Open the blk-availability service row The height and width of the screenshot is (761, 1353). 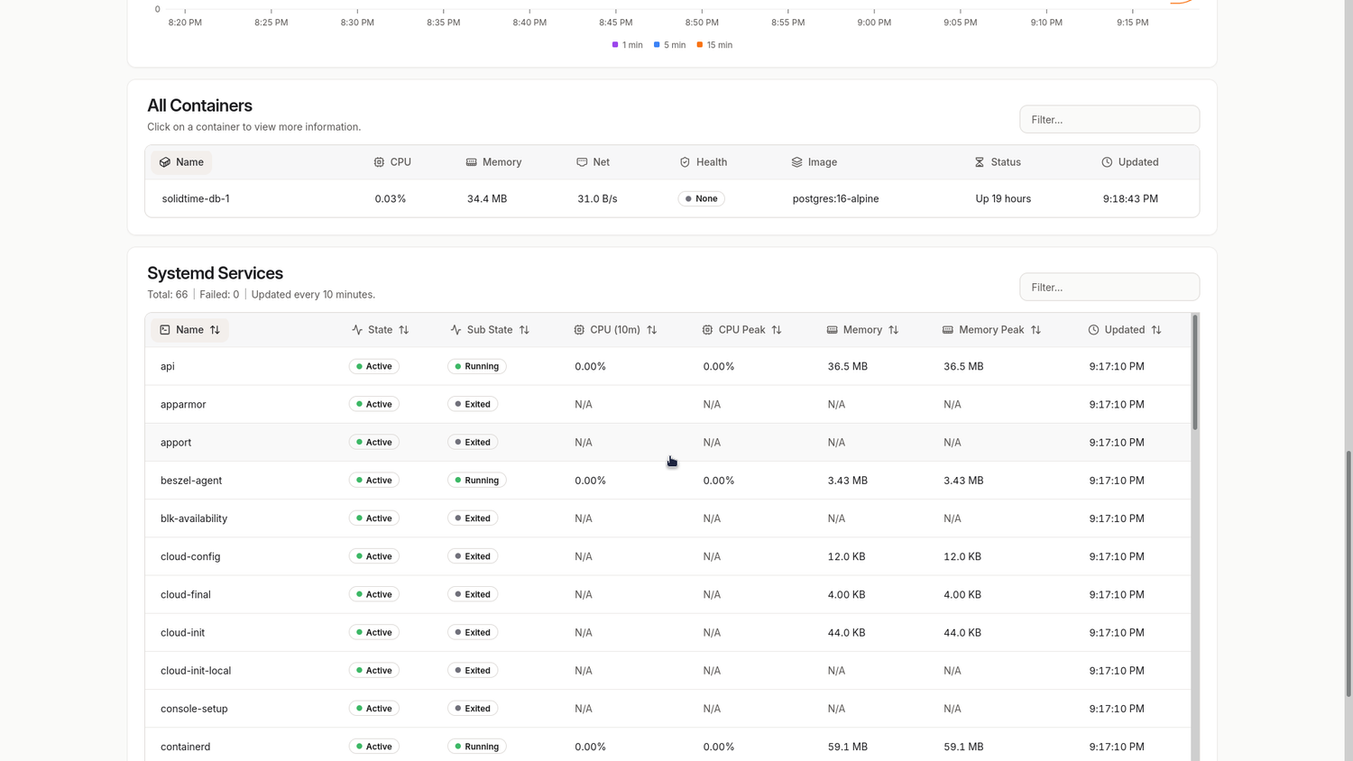[x=667, y=518]
